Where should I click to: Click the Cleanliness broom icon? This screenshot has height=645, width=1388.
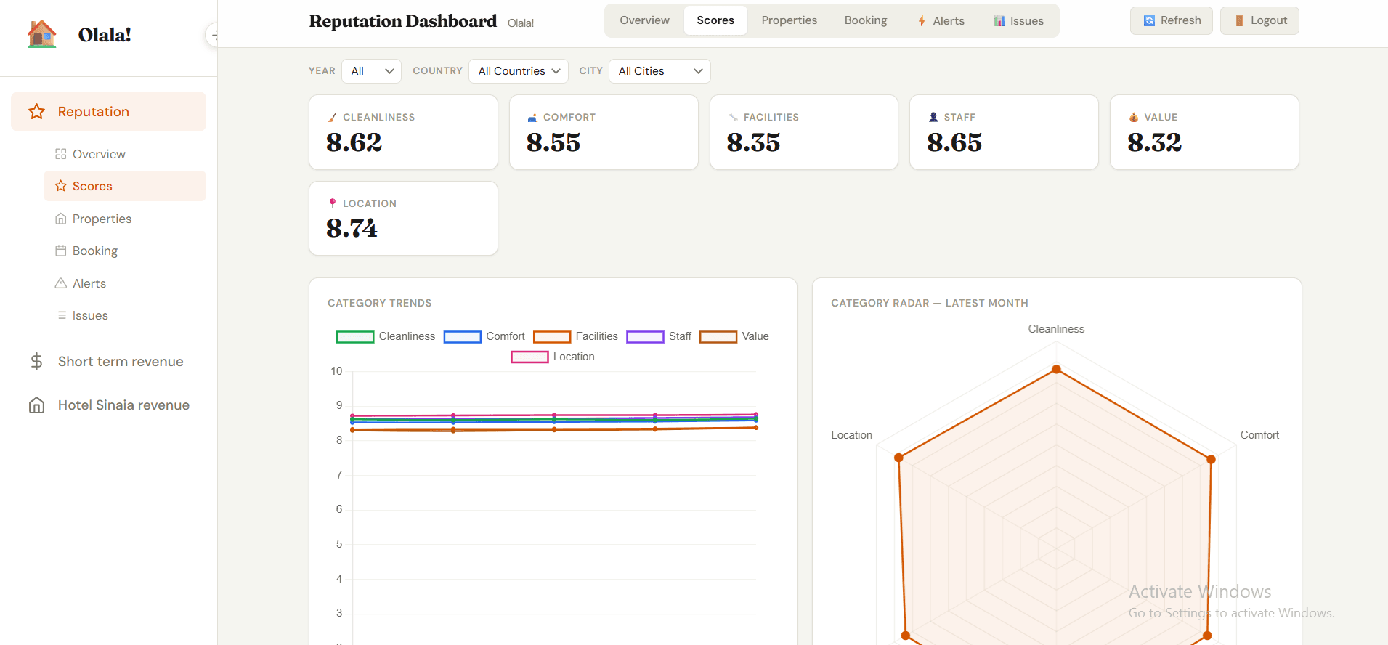click(333, 117)
